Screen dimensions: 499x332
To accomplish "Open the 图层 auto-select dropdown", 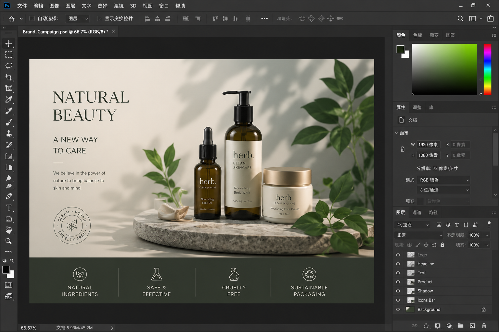I will 78,18.
